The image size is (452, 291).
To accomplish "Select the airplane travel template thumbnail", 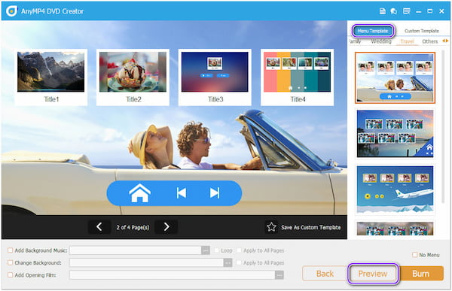I will [395, 189].
